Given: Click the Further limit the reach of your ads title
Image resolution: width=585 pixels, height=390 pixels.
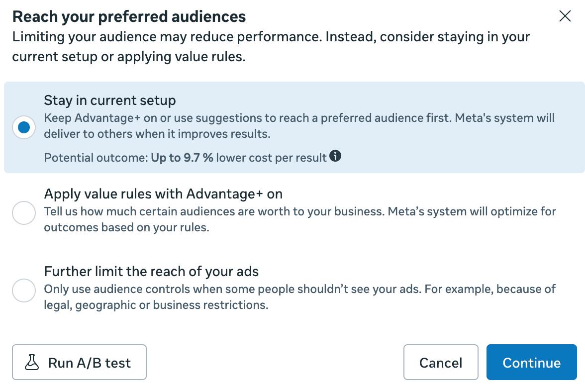Looking at the screenshot, I should click(151, 271).
